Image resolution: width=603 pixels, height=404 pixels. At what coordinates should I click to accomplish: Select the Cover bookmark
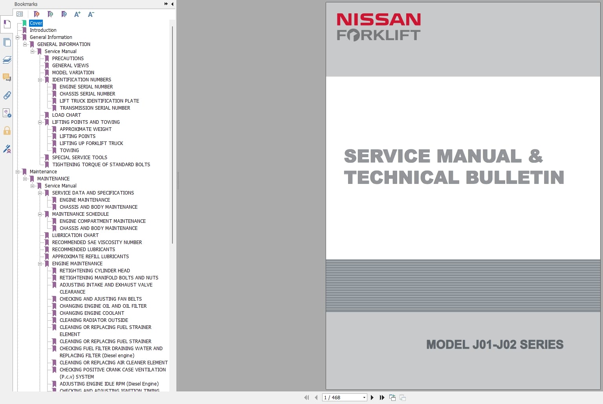36,23
